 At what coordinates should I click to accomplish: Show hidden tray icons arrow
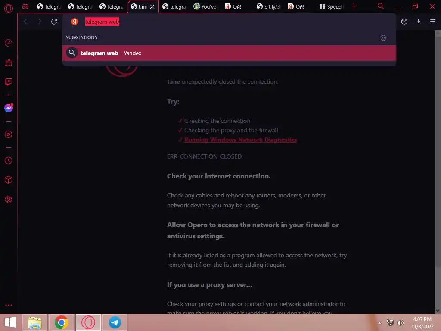tap(380, 323)
